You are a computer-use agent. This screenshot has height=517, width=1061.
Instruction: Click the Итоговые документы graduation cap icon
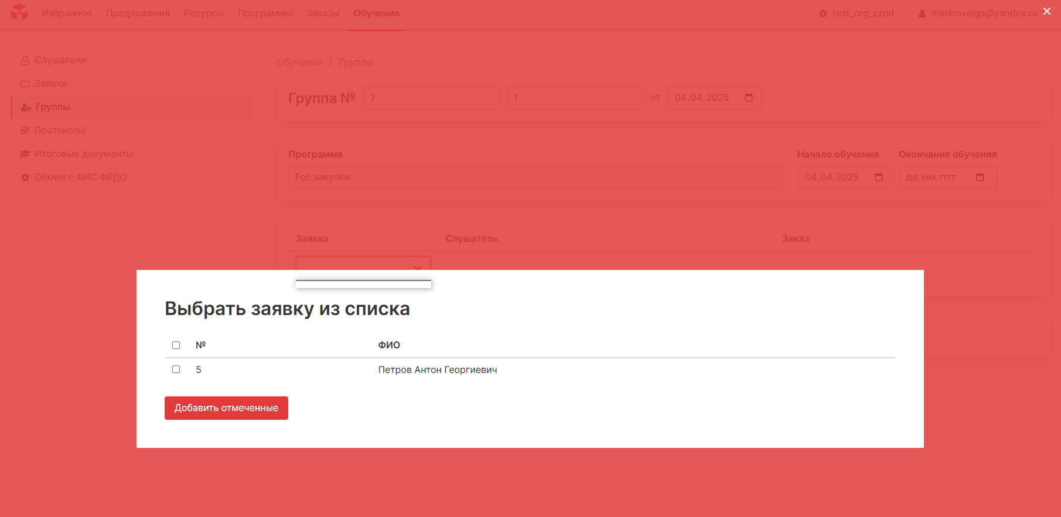pyautogui.click(x=25, y=154)
